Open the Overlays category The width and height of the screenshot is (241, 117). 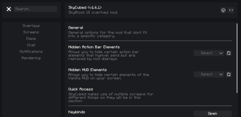[x=31, y=26]
